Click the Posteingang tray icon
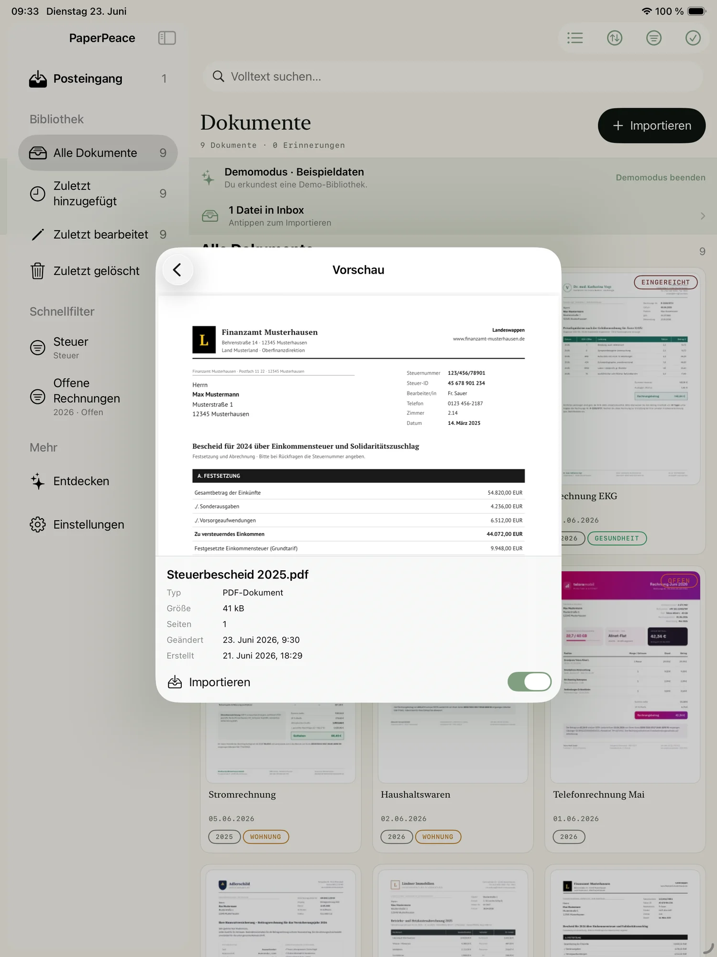Image resolution: width=717 pixels, height=957 pixels. [x=38, y=79]
